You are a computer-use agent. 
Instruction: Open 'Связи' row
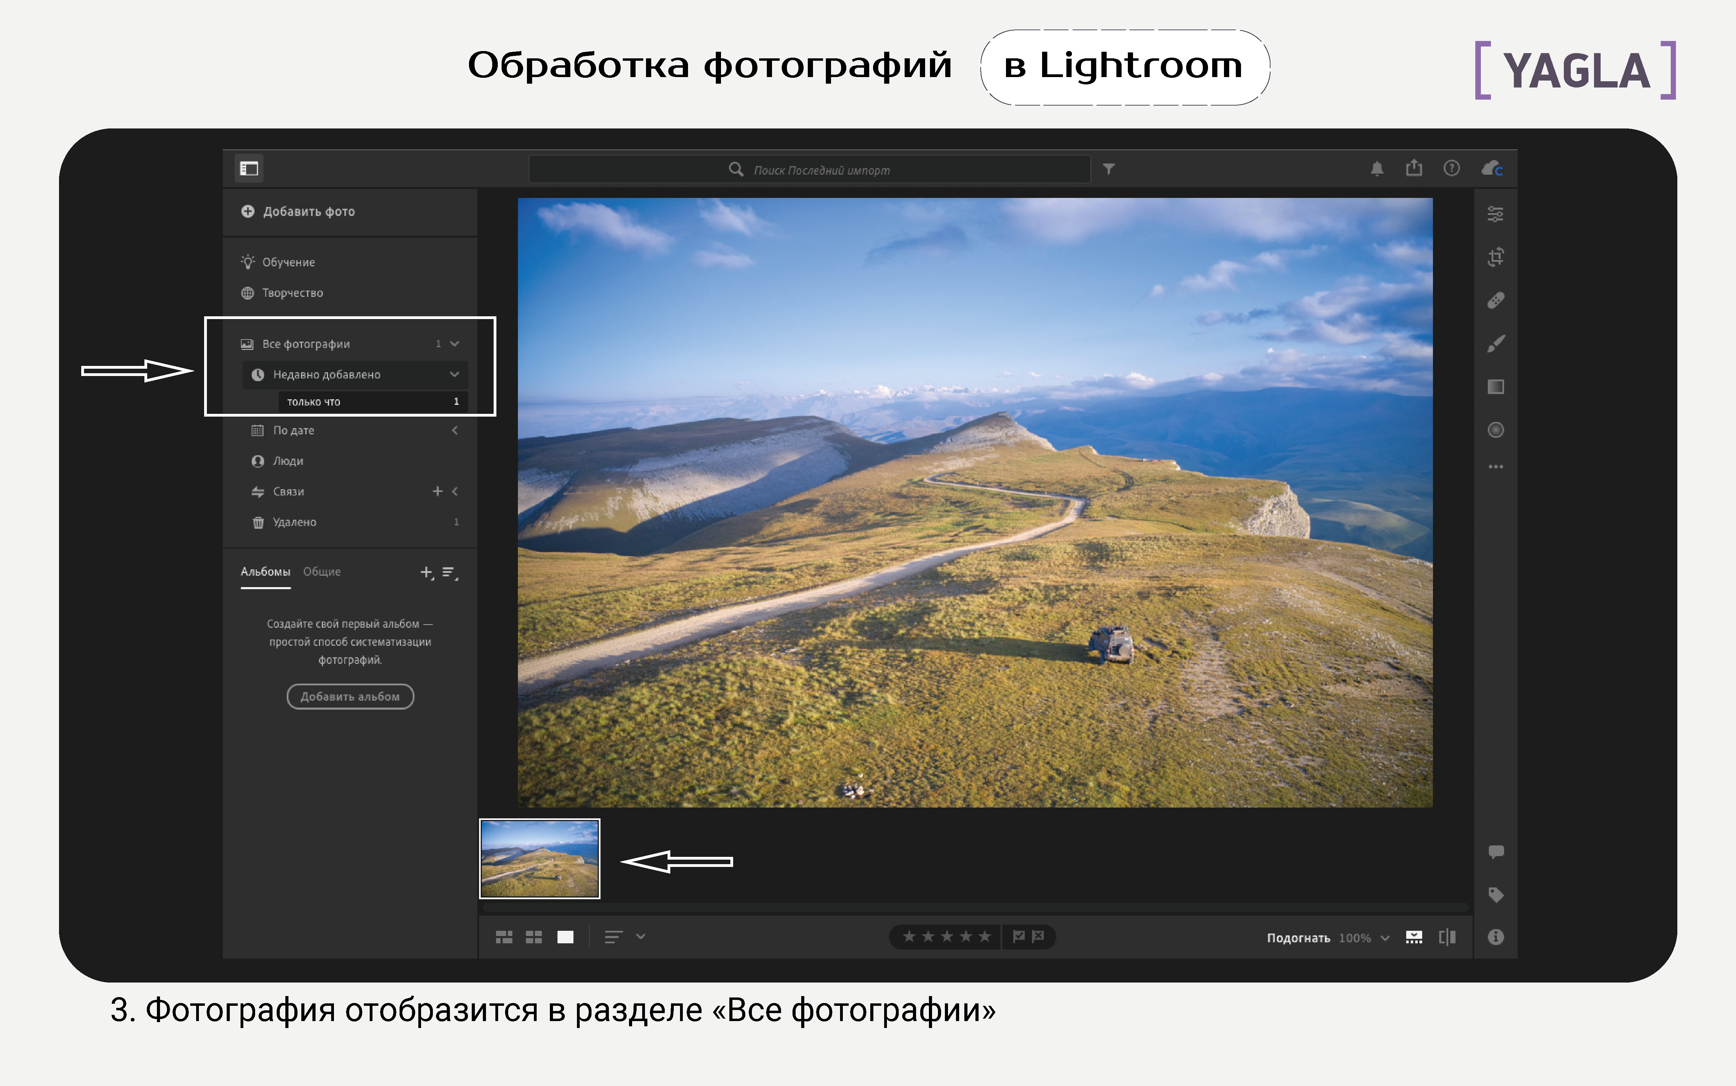pyautogui.click(x=278, y=492)
